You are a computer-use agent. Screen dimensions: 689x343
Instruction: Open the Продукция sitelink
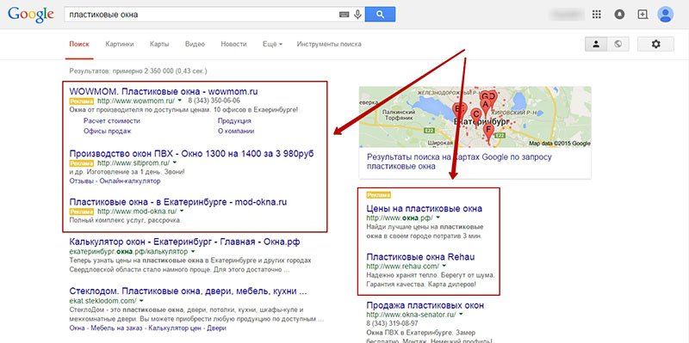point(234,120)
